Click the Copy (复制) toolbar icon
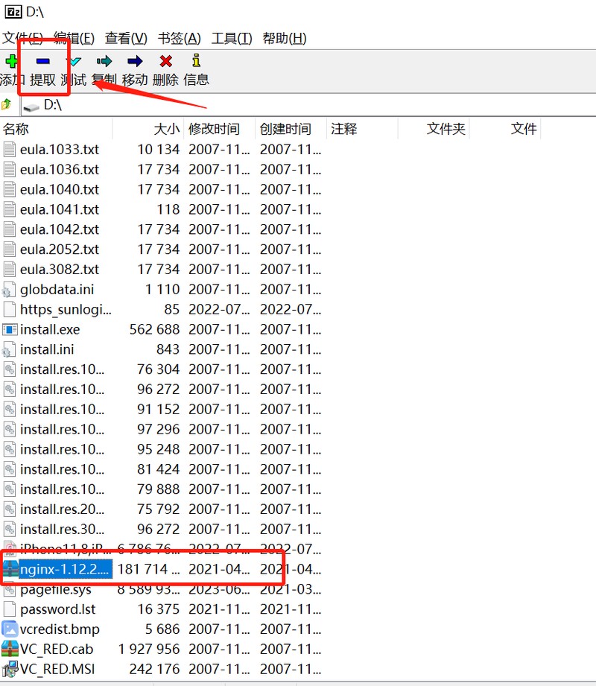This screenshot has width=596, height=686. 104,61
